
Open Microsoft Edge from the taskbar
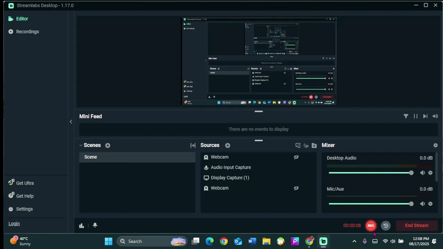click(x=210, y=241)
